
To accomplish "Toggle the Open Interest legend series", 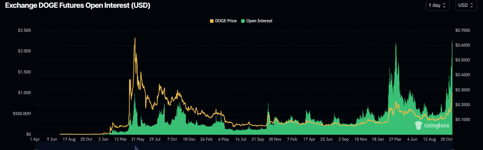I will 257,21.
